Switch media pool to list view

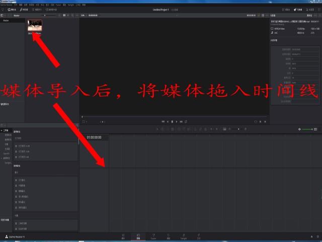coord(68,16)
